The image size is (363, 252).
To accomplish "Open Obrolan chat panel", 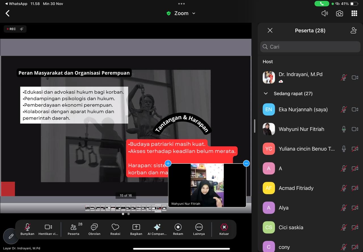I will [94, 229].
